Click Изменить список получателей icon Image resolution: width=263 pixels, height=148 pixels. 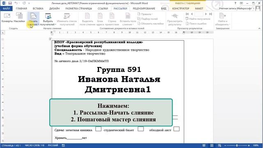point(67,19)
